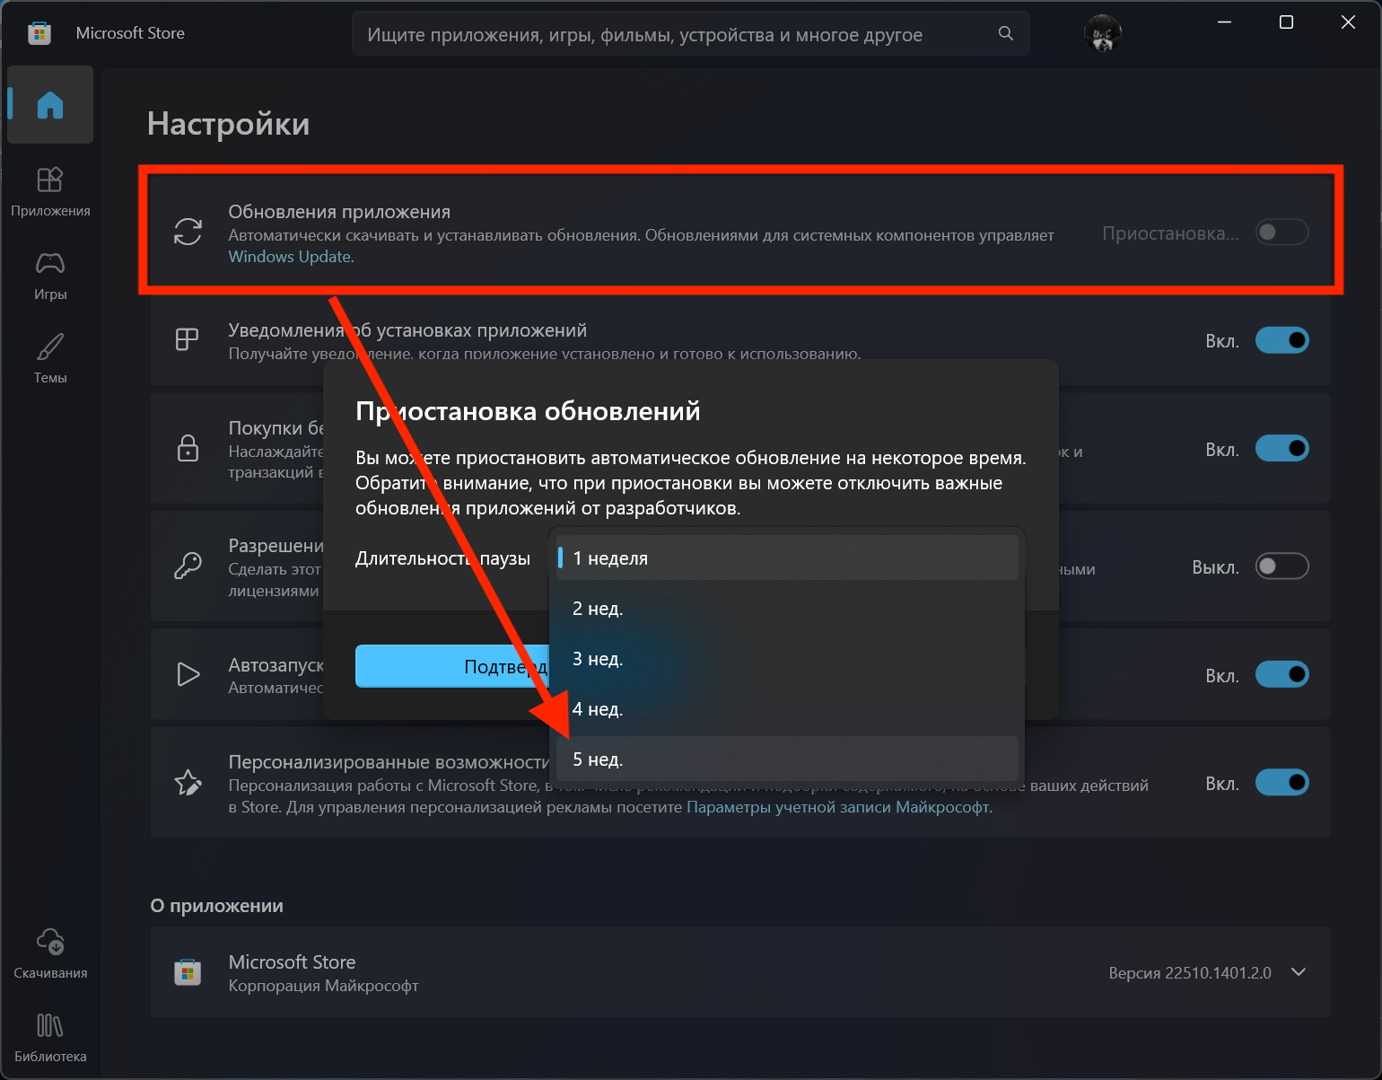Open the Приложения section

50,191
